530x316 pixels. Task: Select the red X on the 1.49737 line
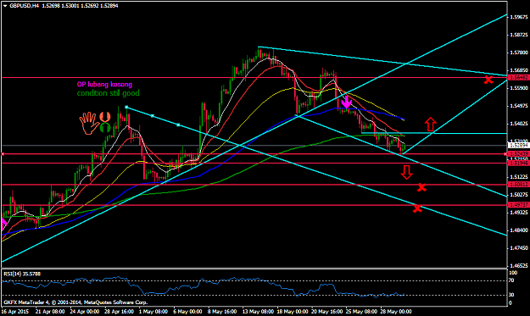coord(417,208)
